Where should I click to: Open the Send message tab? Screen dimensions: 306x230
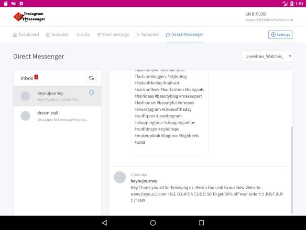(112, 34)
